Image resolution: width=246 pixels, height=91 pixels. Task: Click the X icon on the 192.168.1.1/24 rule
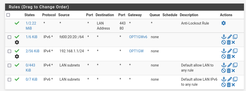(233, 56)
